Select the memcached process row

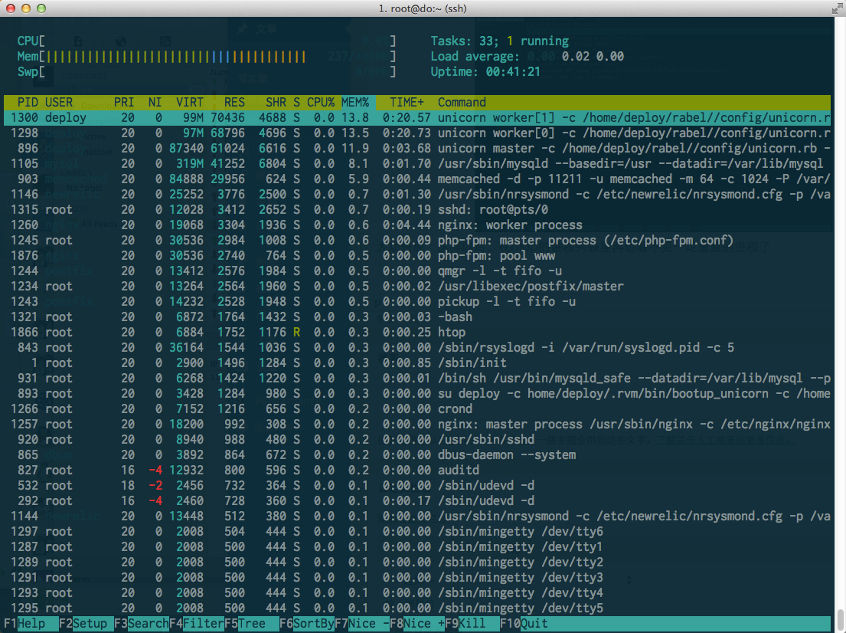pos(417,179)
